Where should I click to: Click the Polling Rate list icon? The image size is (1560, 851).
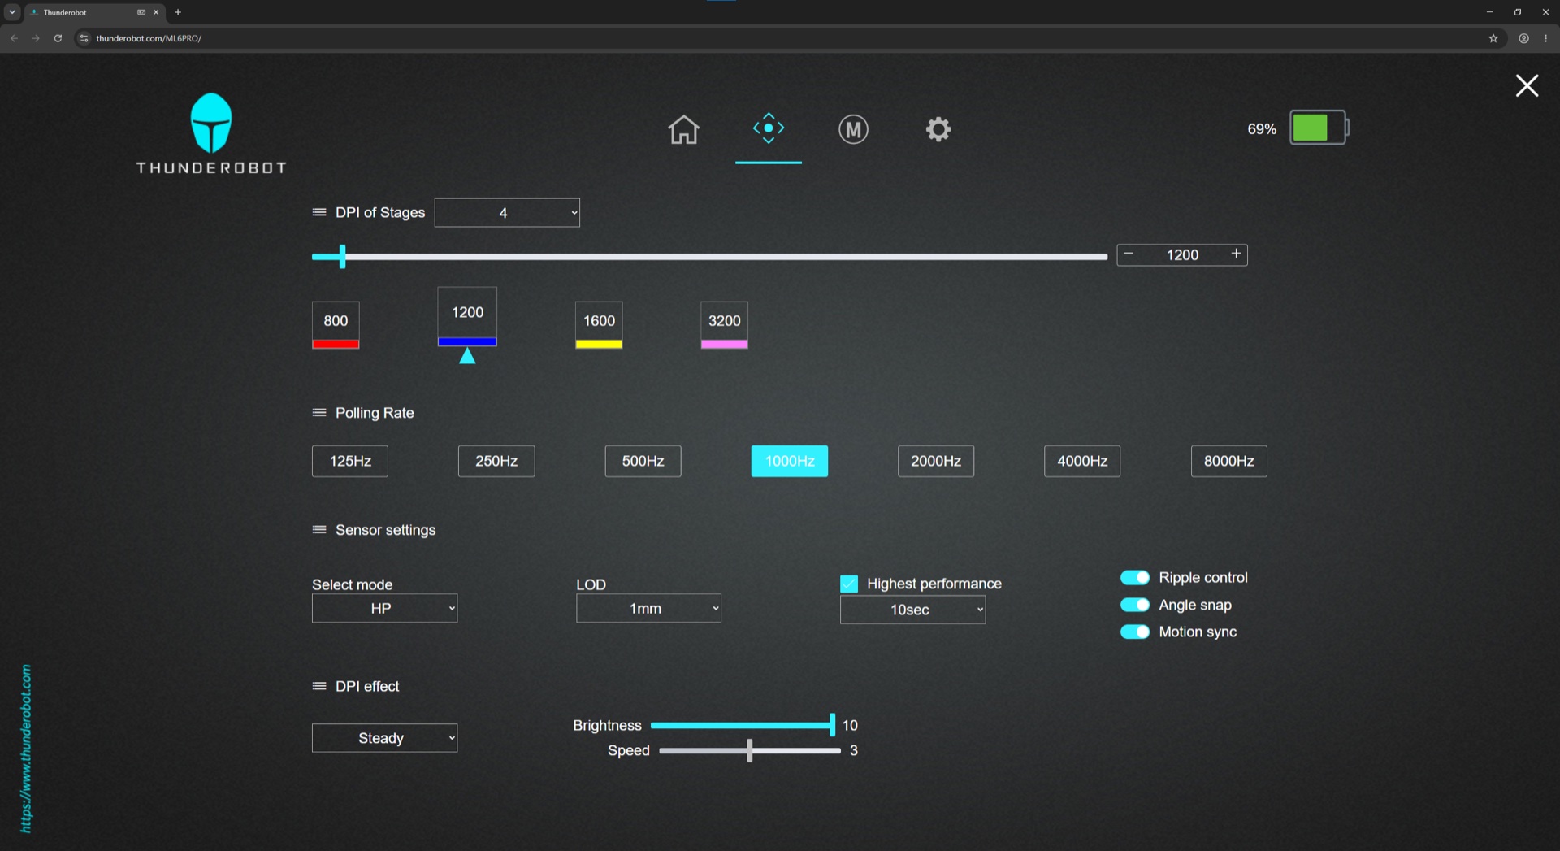click(x=319, y=413)
